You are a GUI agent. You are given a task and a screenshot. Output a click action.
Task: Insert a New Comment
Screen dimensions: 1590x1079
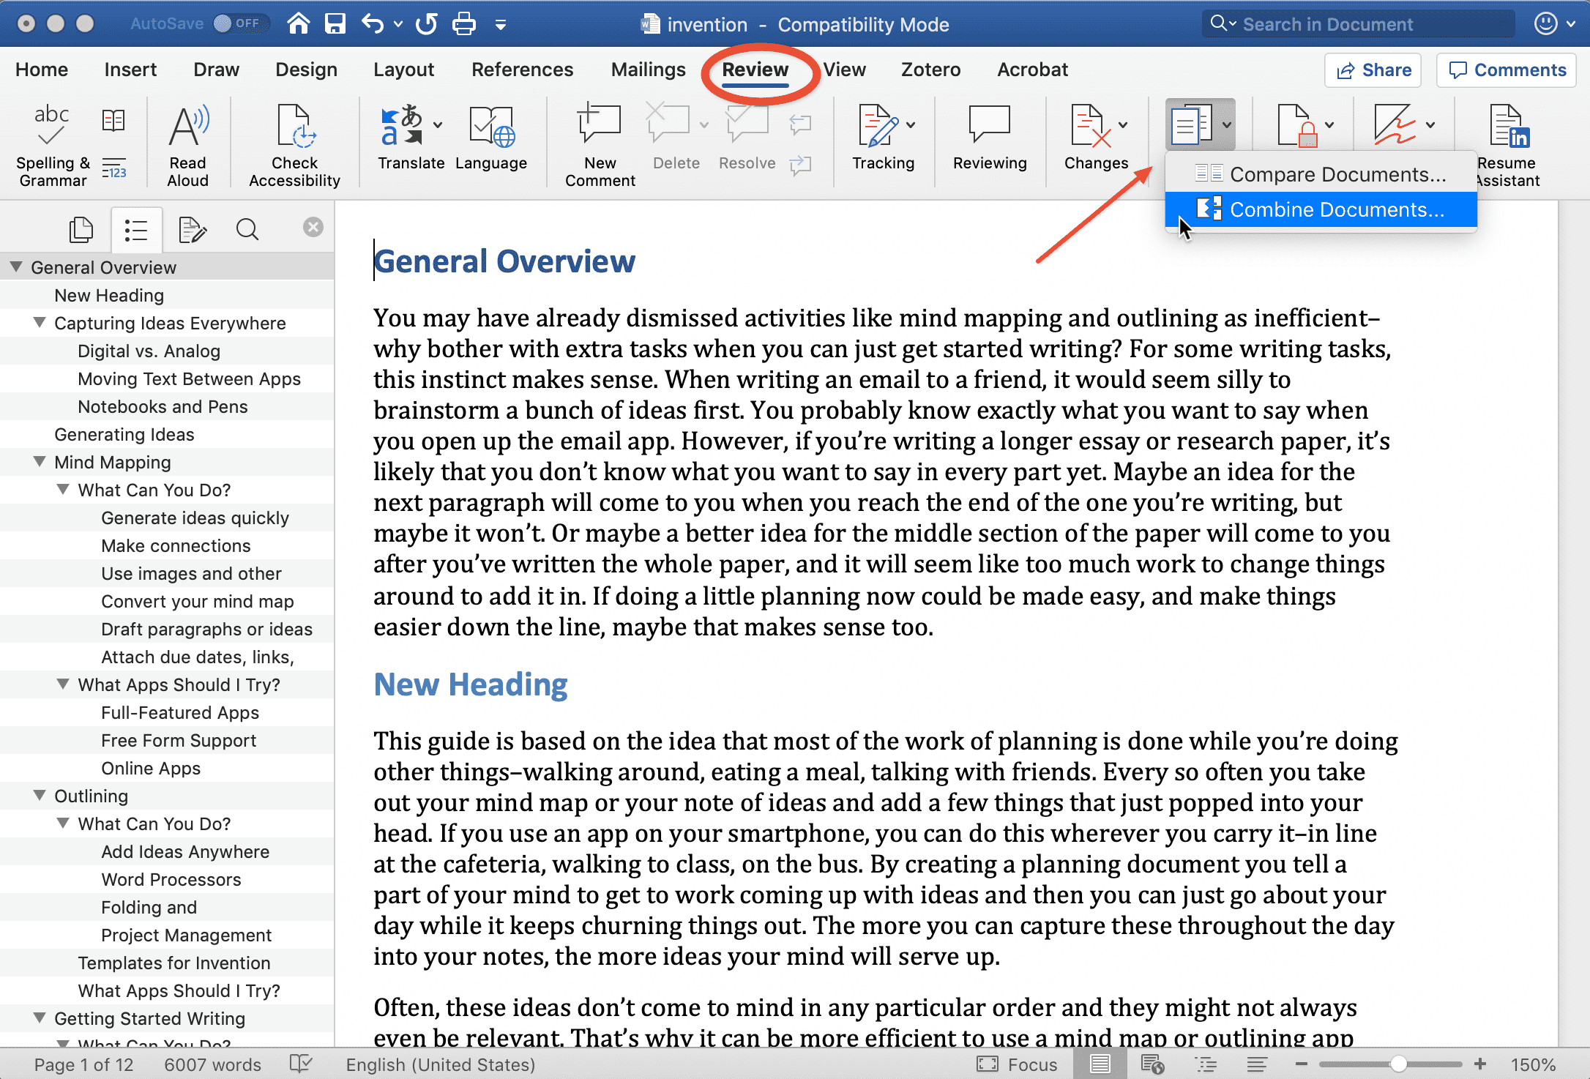[x=600, y=145]
